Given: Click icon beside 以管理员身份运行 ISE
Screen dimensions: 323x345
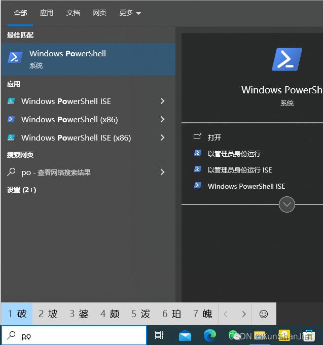Looking at the screenshot, I should tap(197, 169).
